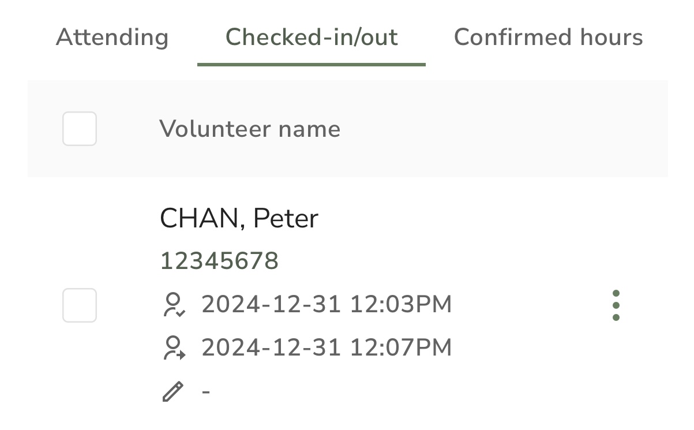
Task: Click the dash remark next to the pencil
Action: point(206,392)
